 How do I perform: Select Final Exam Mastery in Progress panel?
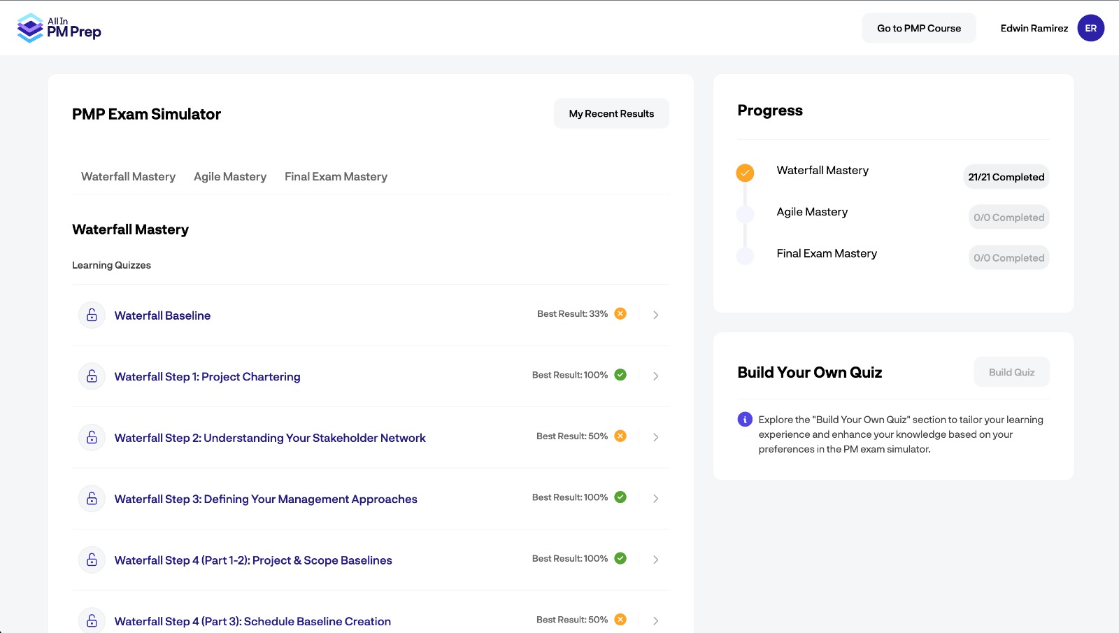click(x=827, y=253)
